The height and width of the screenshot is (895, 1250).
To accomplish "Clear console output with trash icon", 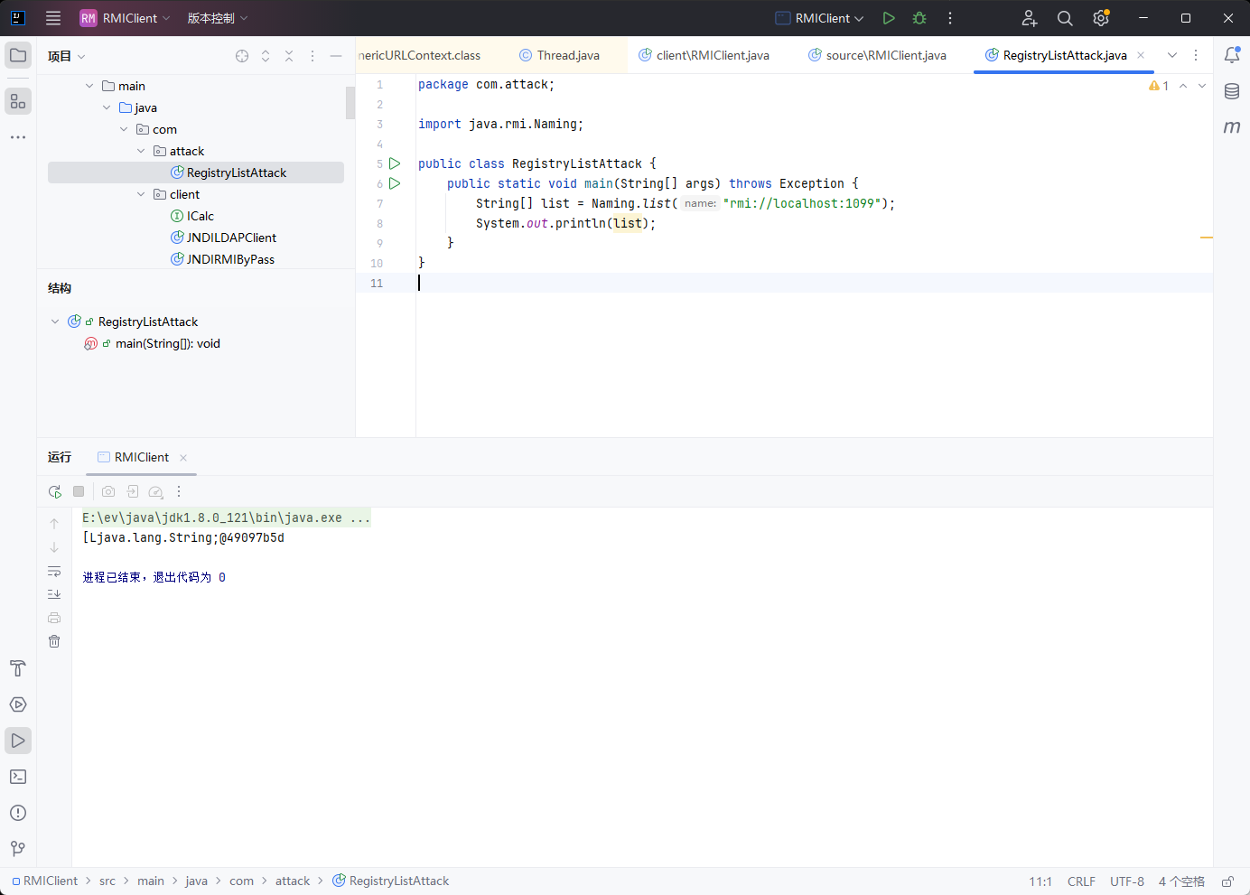I will [x=54, y=641].
